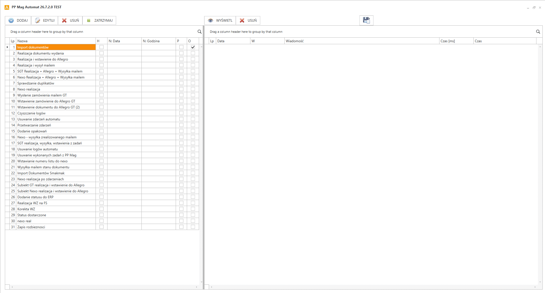The width and height of the screenshot is (545, 293).
Task: Select row 'Usuwanie zdarzeń automatu'
Action: (102, 119)
